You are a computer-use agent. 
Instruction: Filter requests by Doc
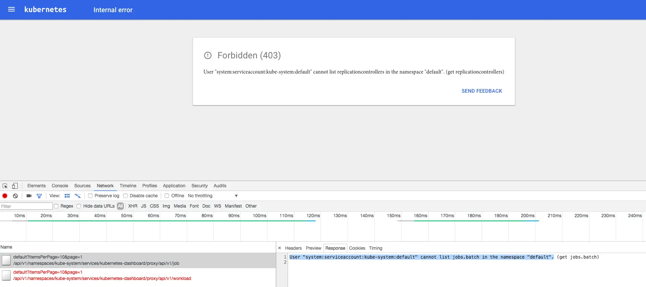pos(206,206)
